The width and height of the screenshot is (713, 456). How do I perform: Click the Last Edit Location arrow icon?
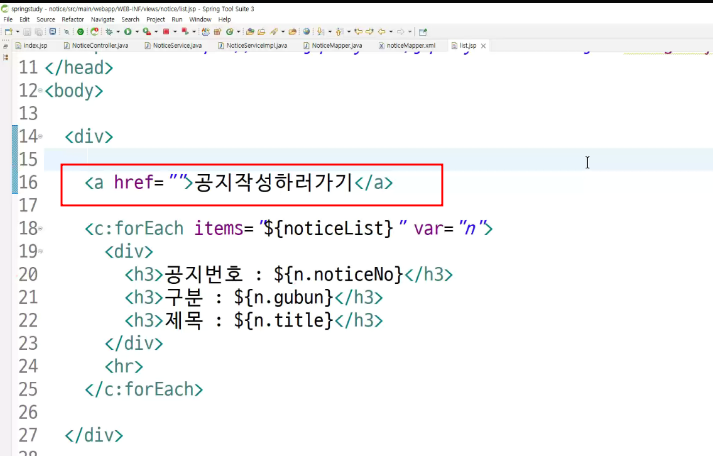pos(358,32)
